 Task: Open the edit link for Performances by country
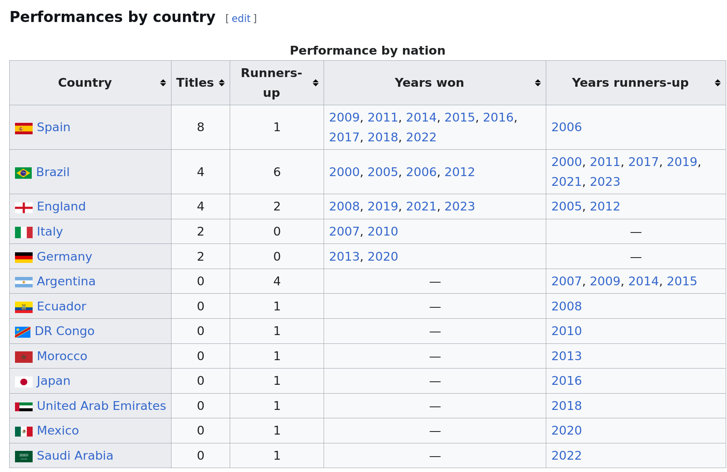coord(241,18)
